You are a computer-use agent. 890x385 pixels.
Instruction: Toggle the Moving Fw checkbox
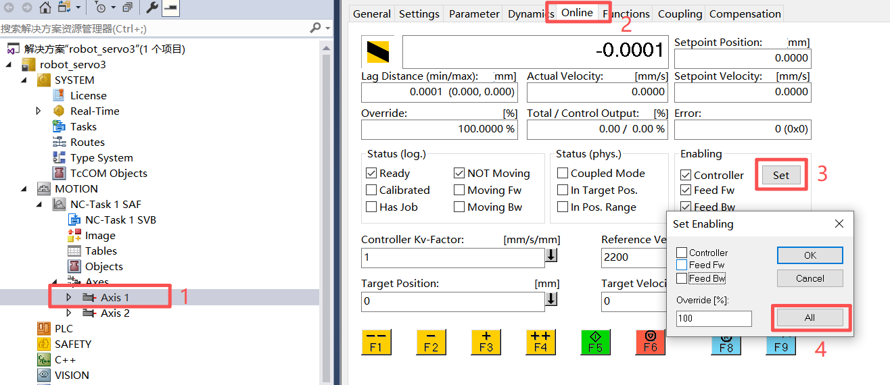coord(459,190)
